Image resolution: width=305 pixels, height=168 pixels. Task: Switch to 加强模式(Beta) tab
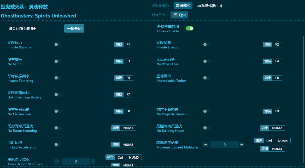coord(209,6)
